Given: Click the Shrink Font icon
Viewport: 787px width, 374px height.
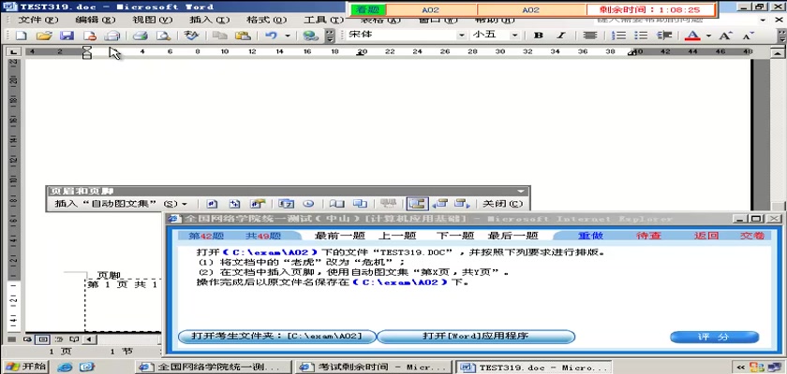Looking at the screenshot, I should point(748,36).
